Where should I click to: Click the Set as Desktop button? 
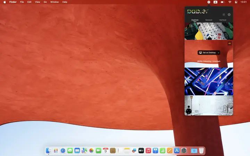coord(207,53)
